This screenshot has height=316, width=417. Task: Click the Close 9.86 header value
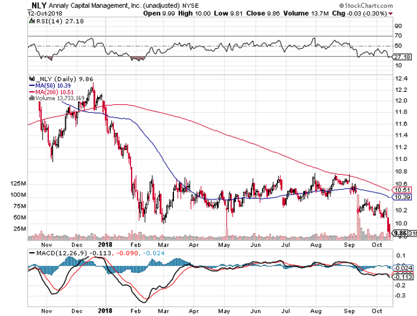263,13
